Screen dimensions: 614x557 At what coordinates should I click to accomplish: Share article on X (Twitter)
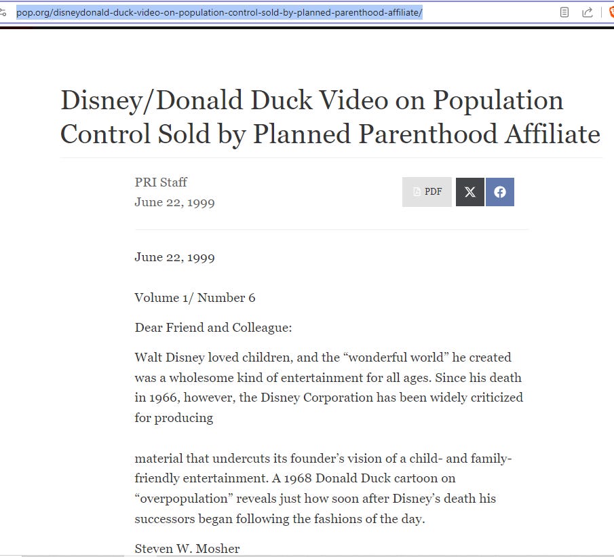coord(470,192)
